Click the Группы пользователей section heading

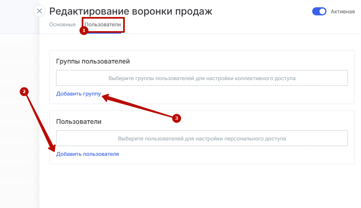[93, 62]
